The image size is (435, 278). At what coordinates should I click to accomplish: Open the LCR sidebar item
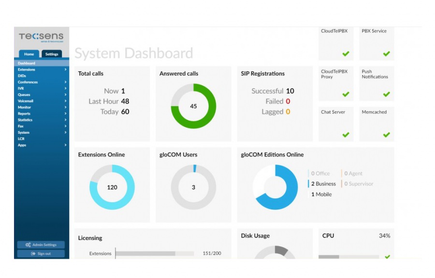click(42, 139)
